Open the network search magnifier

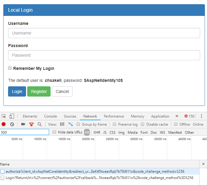coord(39,124)
